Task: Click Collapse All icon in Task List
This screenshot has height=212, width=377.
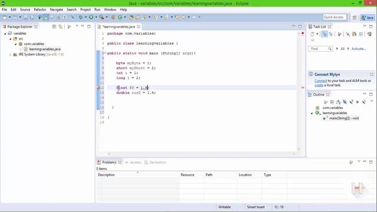Action: (x=361, y=34)
